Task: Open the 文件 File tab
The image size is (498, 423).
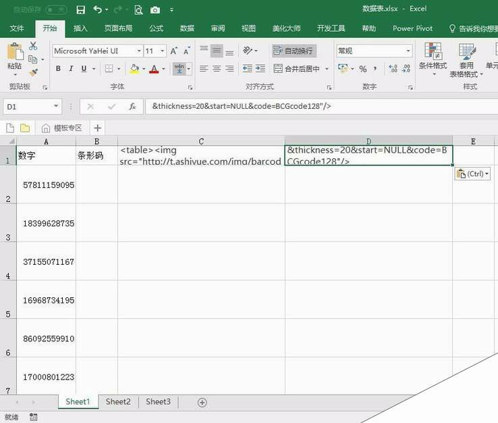Action: pos(17,28)
